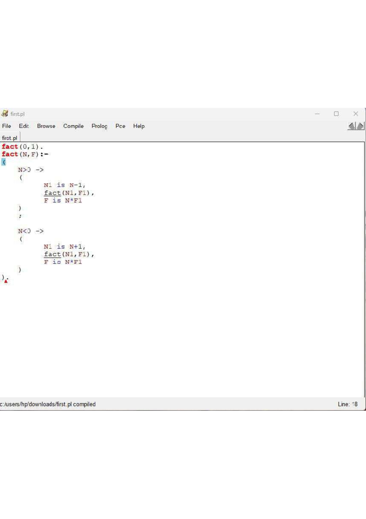
Task: Maximize the first.pl window
Action: click(336, 114)
